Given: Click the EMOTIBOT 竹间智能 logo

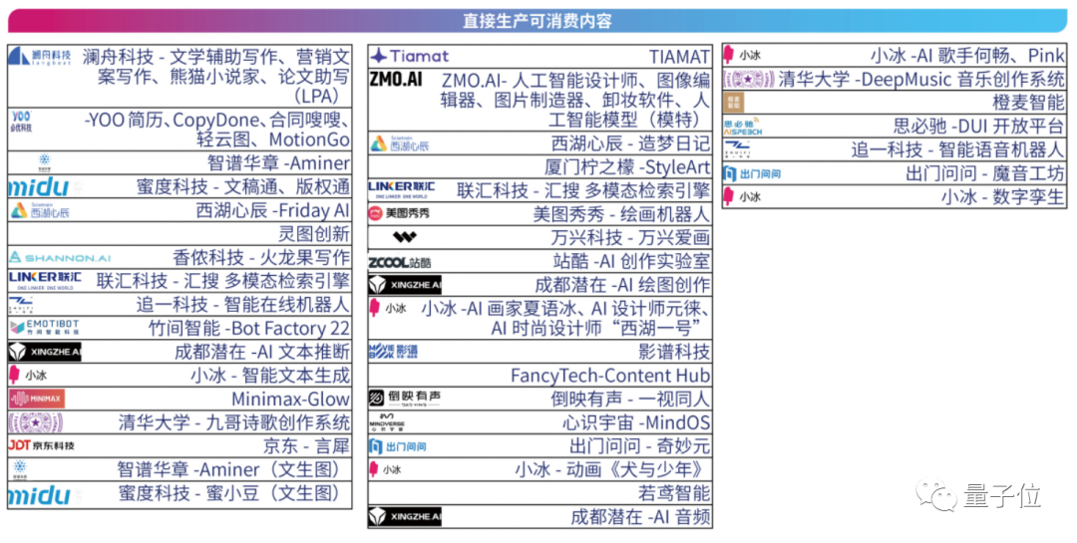Looking at the screenshot, I should click(45, 328).
